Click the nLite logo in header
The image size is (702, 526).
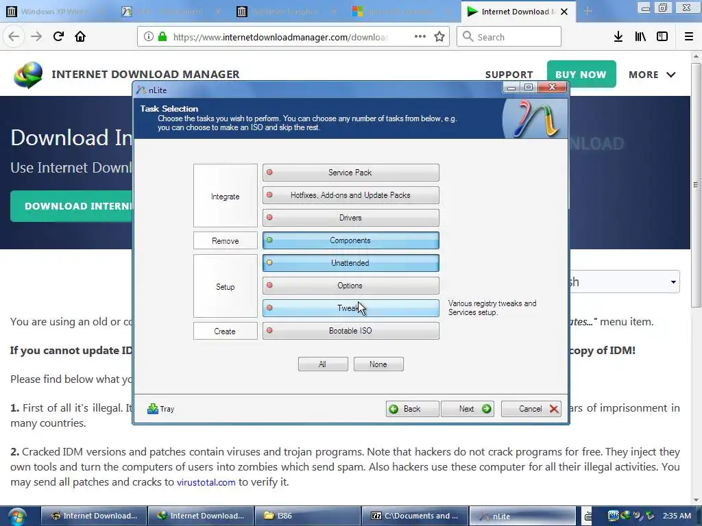[535, 118]
